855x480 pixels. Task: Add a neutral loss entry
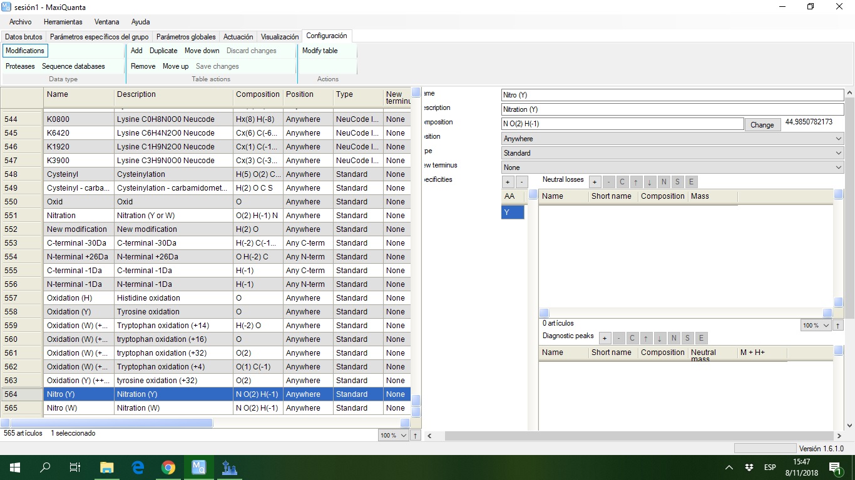click(595, 182)
